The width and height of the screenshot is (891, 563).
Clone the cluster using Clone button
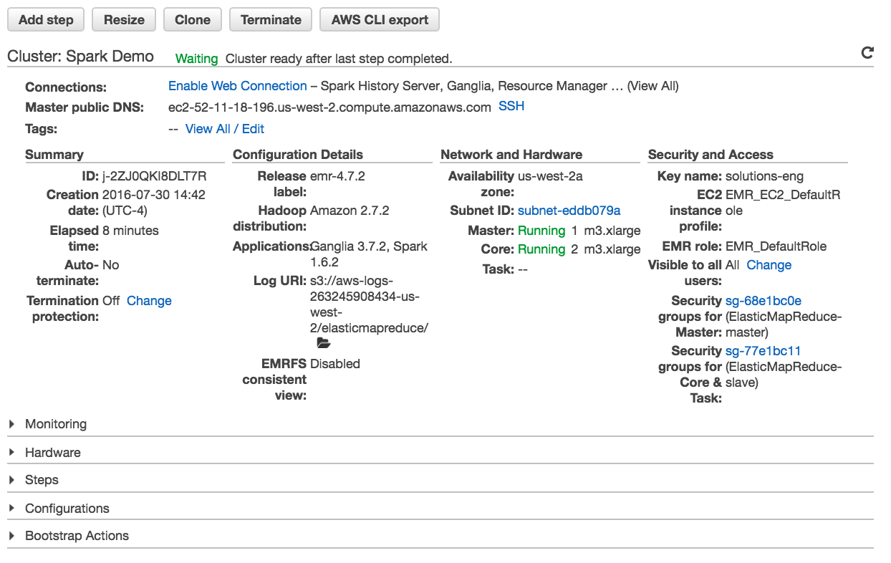(x=193, y=20)
